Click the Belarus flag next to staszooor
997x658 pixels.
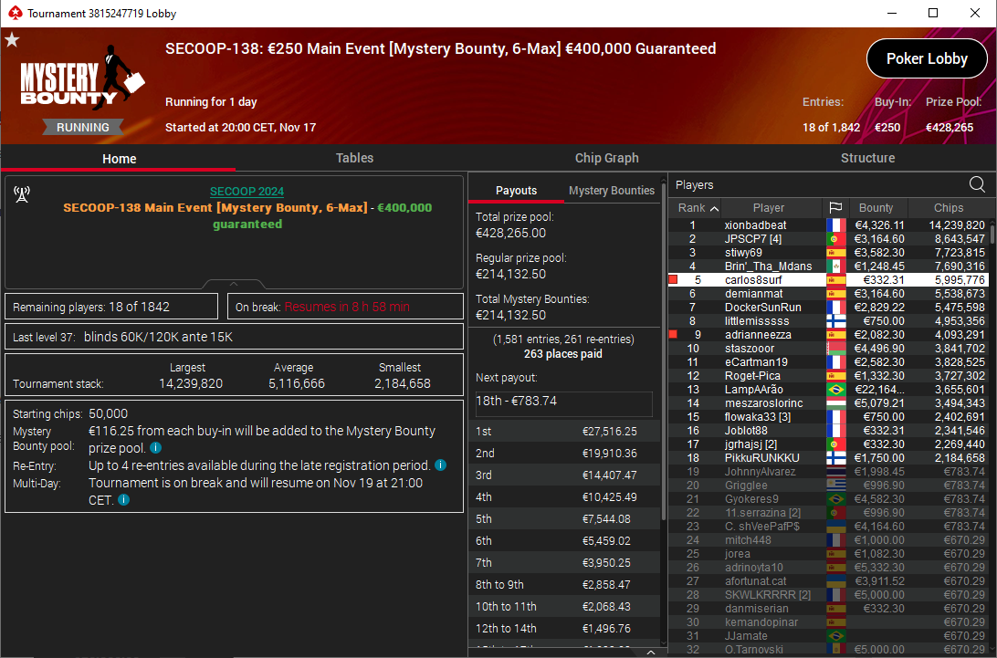point(836,349)
